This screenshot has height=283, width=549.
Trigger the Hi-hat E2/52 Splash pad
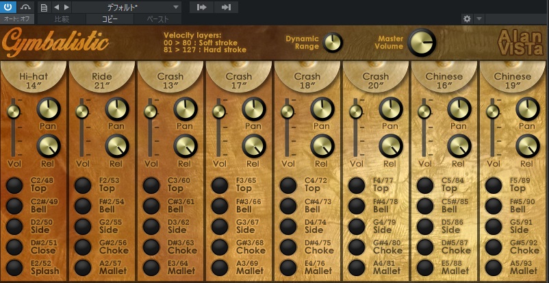pyautogui.click(x=14, y=267)
